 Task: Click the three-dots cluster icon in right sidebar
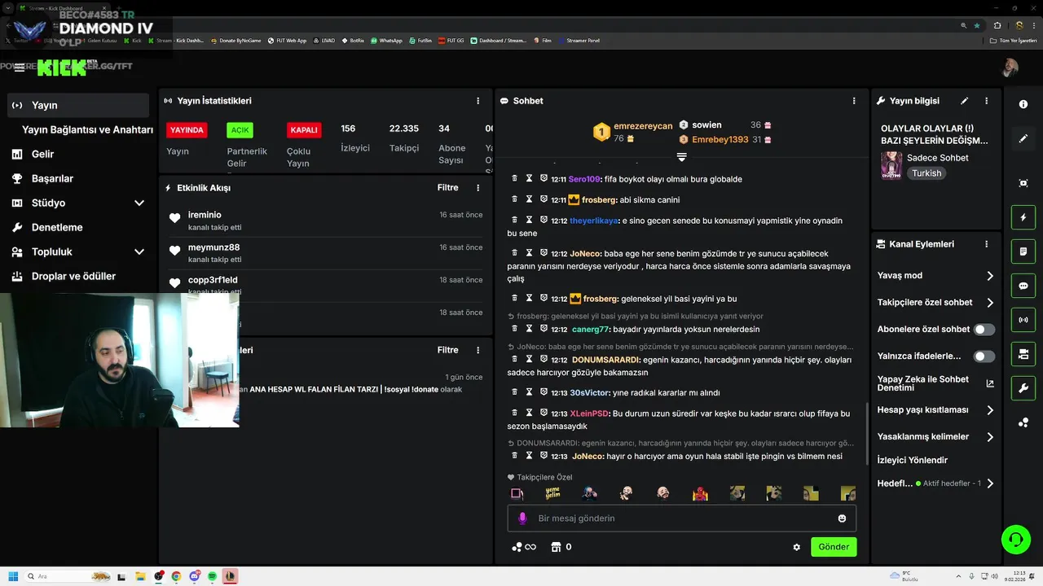pyautogui.click(x=1023, y=422)
